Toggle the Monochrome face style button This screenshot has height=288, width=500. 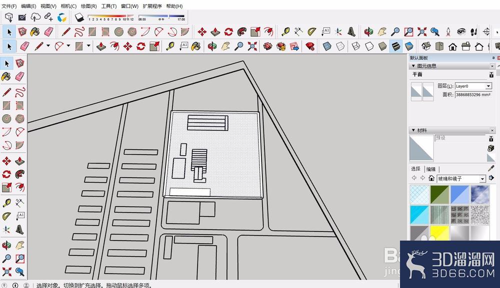coord(409,46)
